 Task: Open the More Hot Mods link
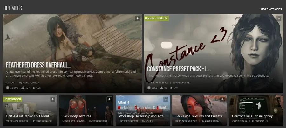[x=271, y=9]
